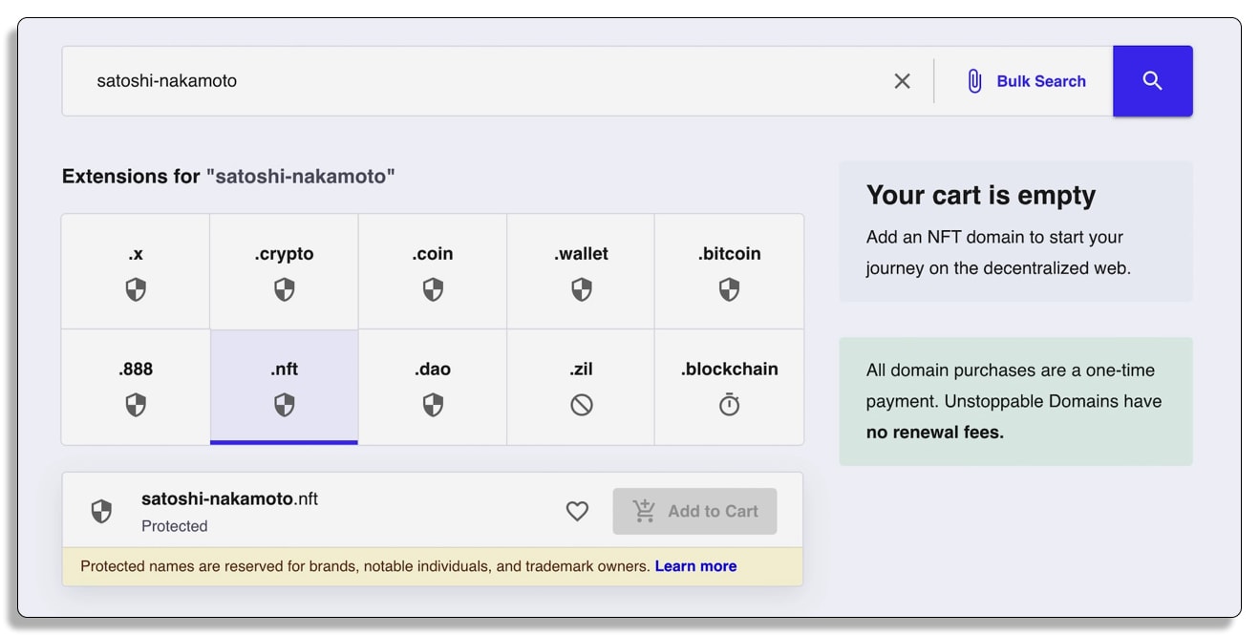
Task: Click the stopwatch icon under .blockchain
Action: [729, 405]
